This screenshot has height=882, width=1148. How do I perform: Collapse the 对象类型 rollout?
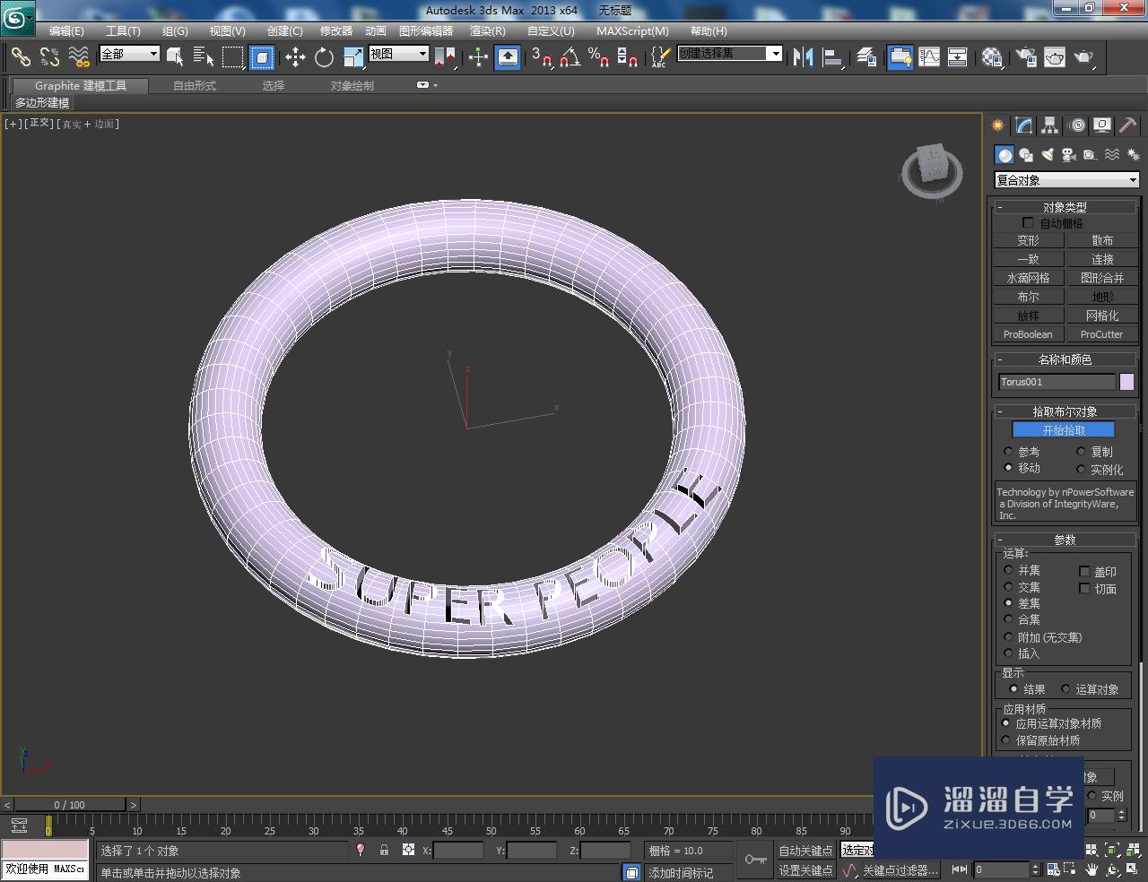[x=1065, y=207]
